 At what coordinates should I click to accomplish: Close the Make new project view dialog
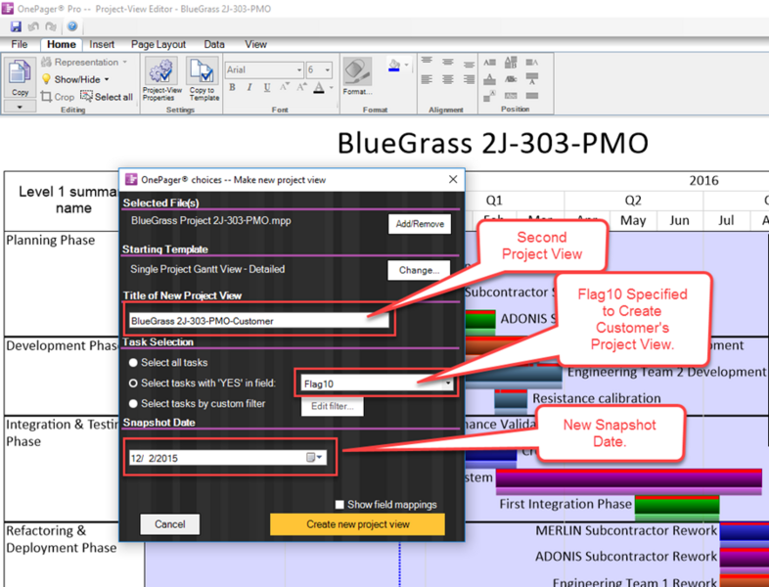point(453,179)
